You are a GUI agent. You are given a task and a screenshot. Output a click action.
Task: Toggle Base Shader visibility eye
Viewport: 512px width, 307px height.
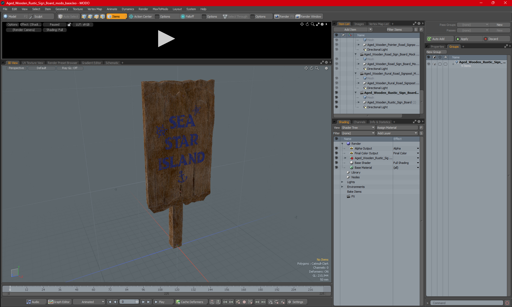point(336,163)
